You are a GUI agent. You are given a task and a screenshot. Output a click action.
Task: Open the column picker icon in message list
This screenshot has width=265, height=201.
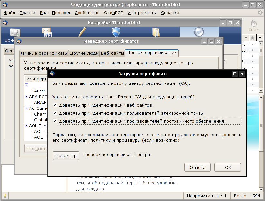click(x=260, y=38)
